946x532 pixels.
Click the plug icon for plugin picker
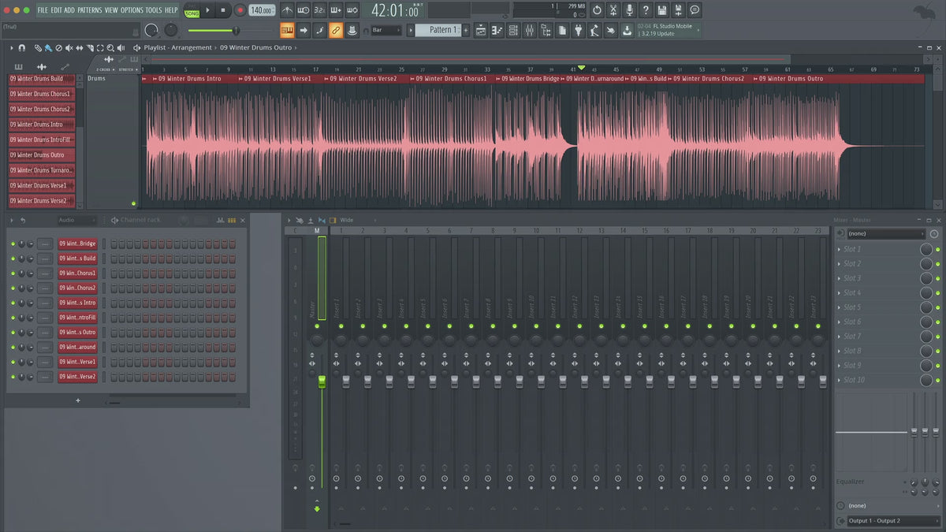click(x=578, y=30)
